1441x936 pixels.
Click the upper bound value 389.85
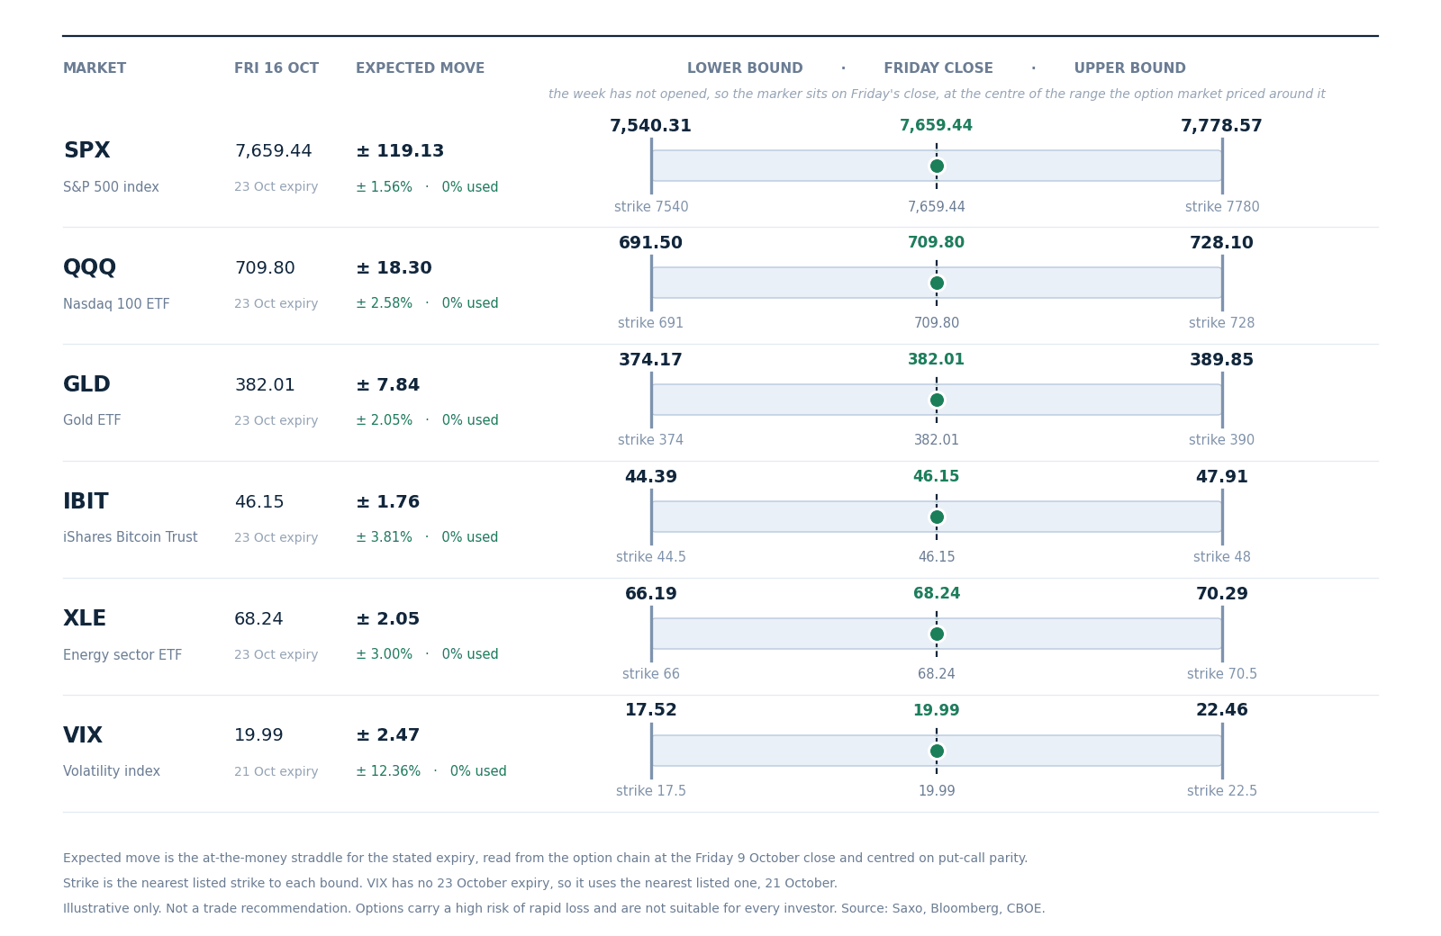(x=1222, y=360)
